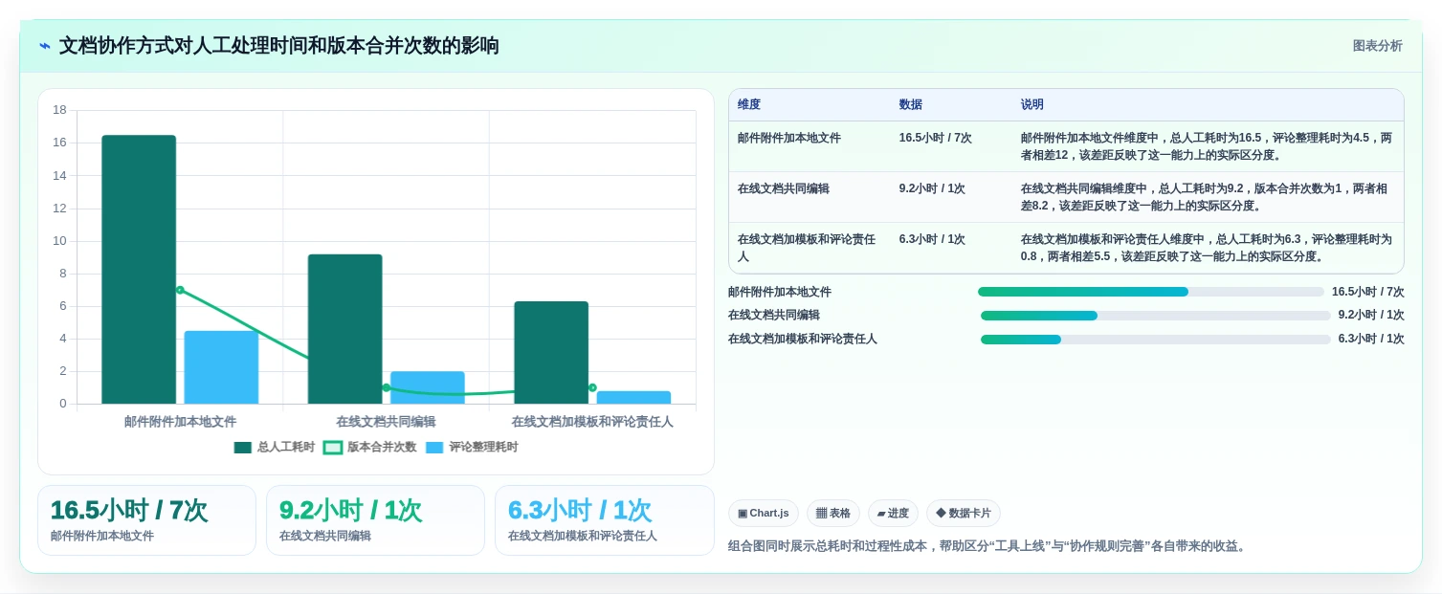Open the 16.5小时 / 7次 data card
The width and height of the screenshot is (1442, 594).
(x=146, y=520)
